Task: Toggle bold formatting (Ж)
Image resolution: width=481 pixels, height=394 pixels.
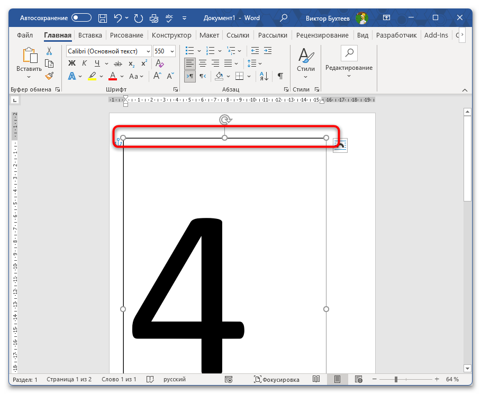Action: coord(72,63)
